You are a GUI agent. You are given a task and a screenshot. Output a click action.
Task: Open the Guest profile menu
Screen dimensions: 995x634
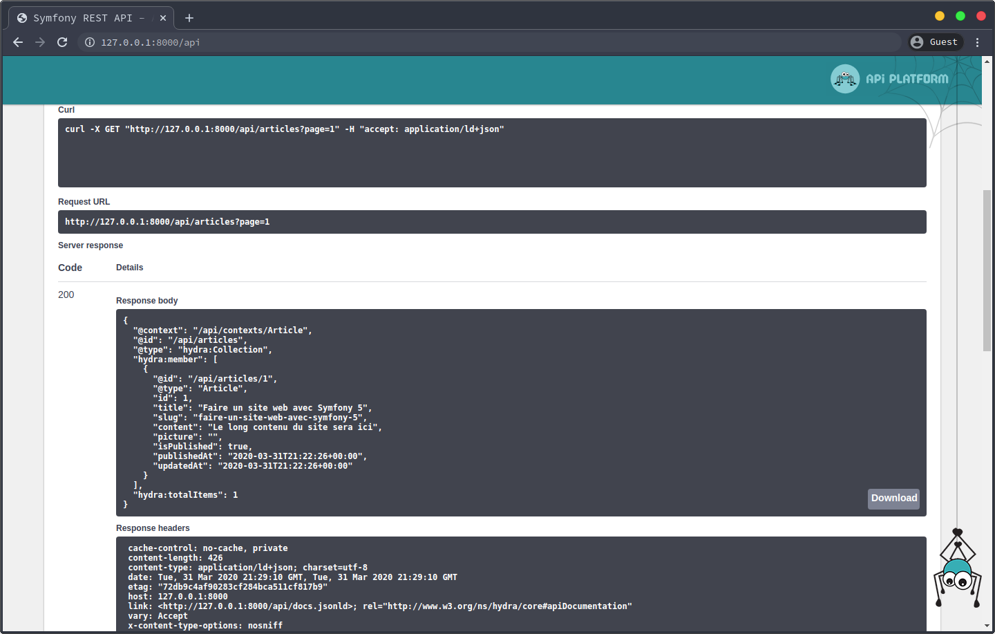coord(934,42)
